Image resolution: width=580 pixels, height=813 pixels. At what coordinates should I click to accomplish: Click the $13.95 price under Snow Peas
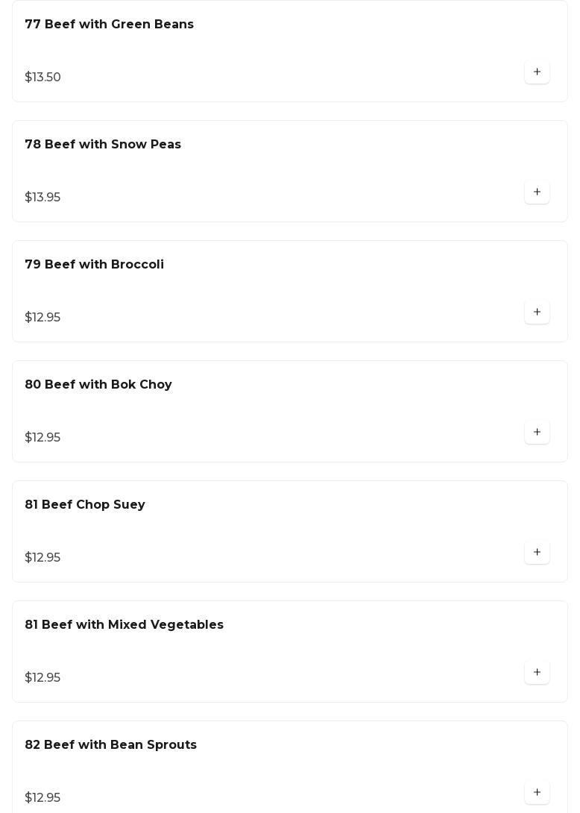tap(42, 198)
